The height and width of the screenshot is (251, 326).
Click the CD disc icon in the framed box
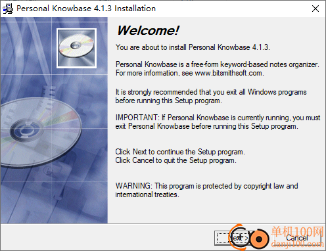pyautogui.click(x=76, y=48)
